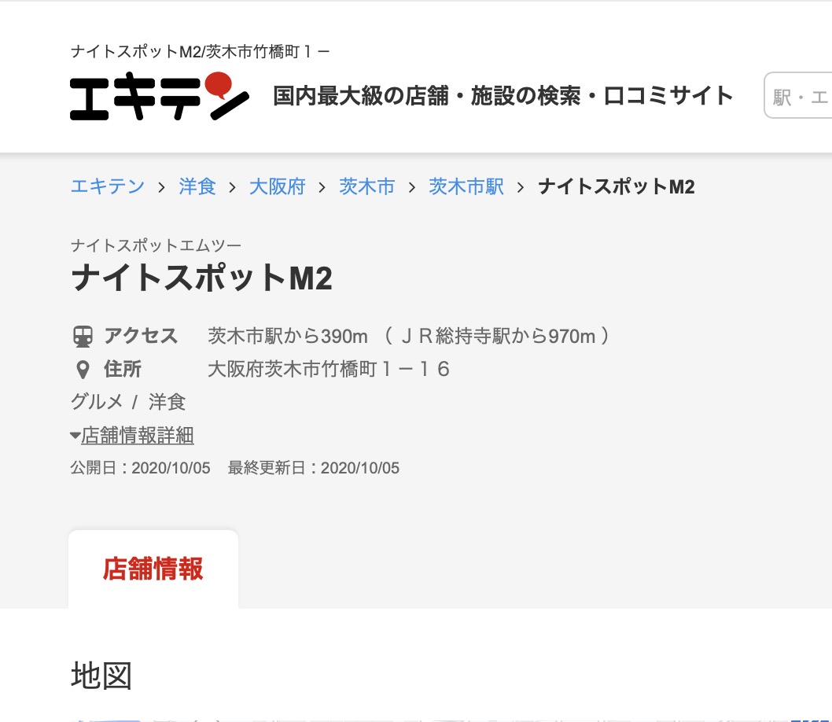Click the location pin icon
The height and width of the screenshot is (722, 832).
point(83,370)
